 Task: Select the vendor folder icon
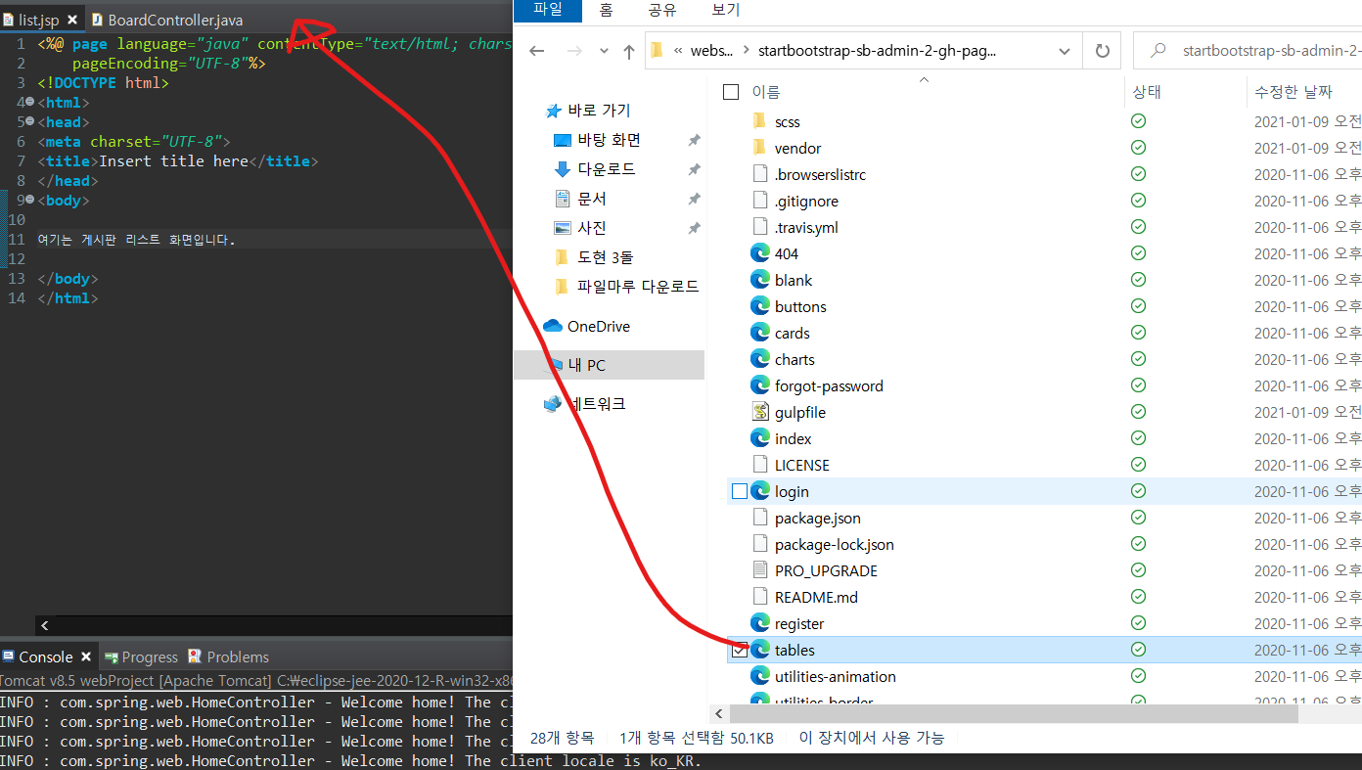(x=759, y=148)
